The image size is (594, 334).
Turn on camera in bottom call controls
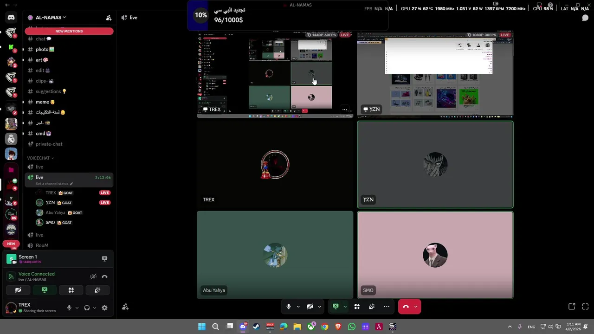click(310, 307)
